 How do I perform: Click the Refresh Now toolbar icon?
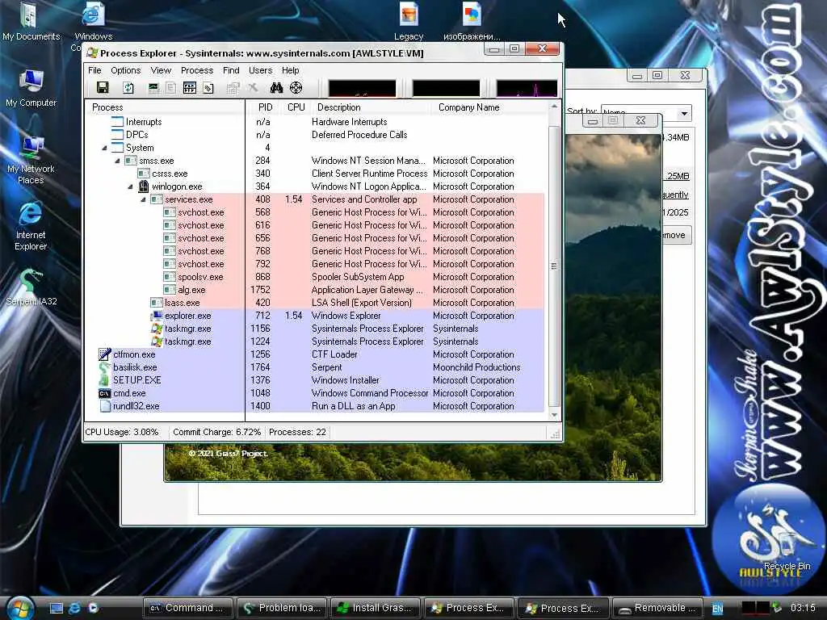[128, 87]
